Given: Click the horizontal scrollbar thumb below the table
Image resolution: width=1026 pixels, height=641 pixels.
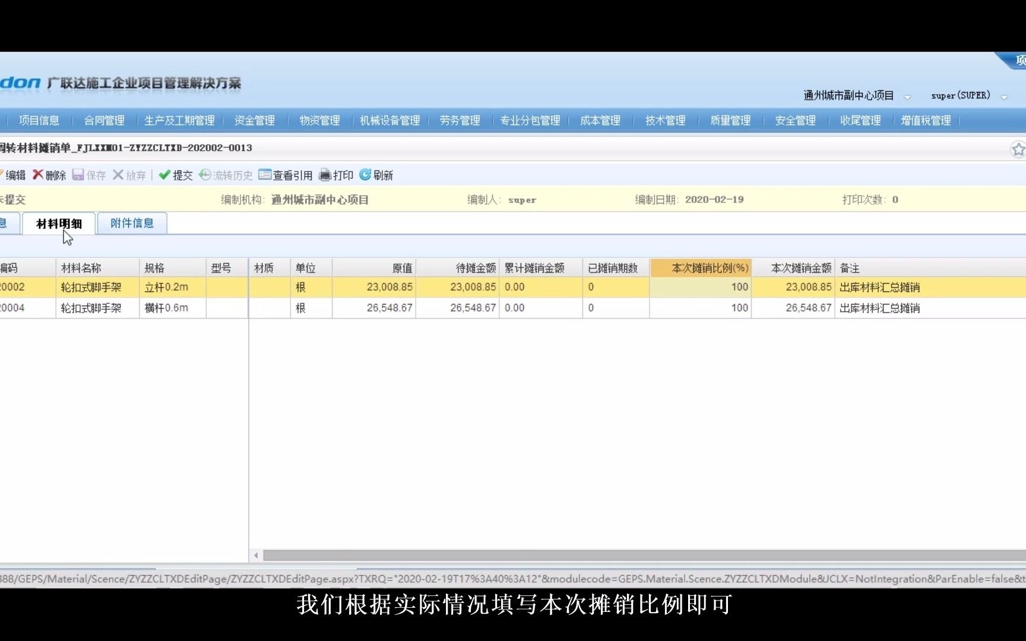Looking at the screenshot, I should (644, 556).
